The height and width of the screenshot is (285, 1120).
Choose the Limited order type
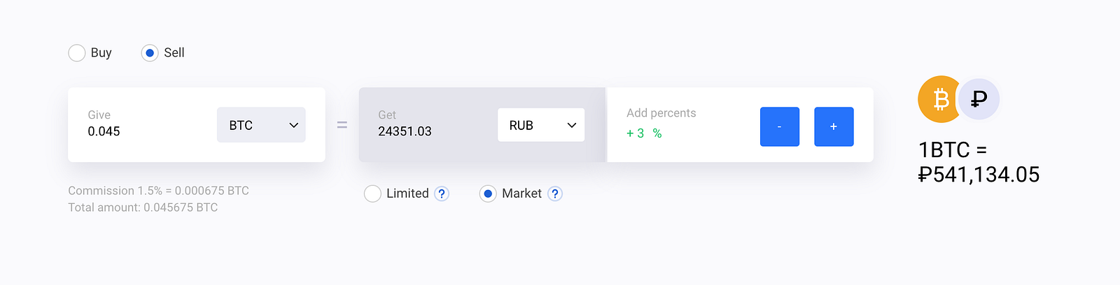pyautogui.click(x=373, y=193)
